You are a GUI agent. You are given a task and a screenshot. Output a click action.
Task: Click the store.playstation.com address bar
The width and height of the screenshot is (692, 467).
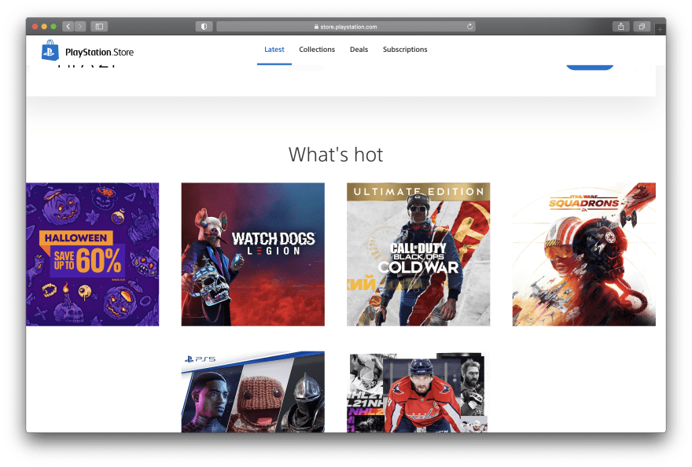(x=345, y=27)
